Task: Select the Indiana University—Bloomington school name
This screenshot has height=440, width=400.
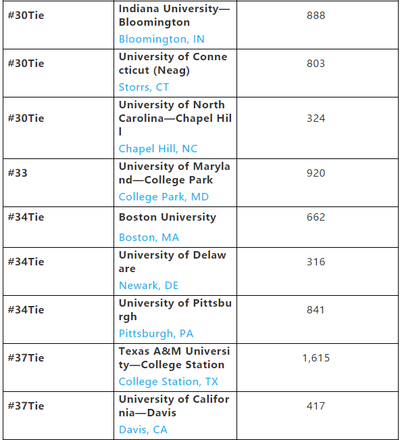Action: point(174,16)
